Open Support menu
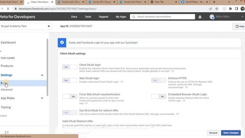 (x=103, y=17)
